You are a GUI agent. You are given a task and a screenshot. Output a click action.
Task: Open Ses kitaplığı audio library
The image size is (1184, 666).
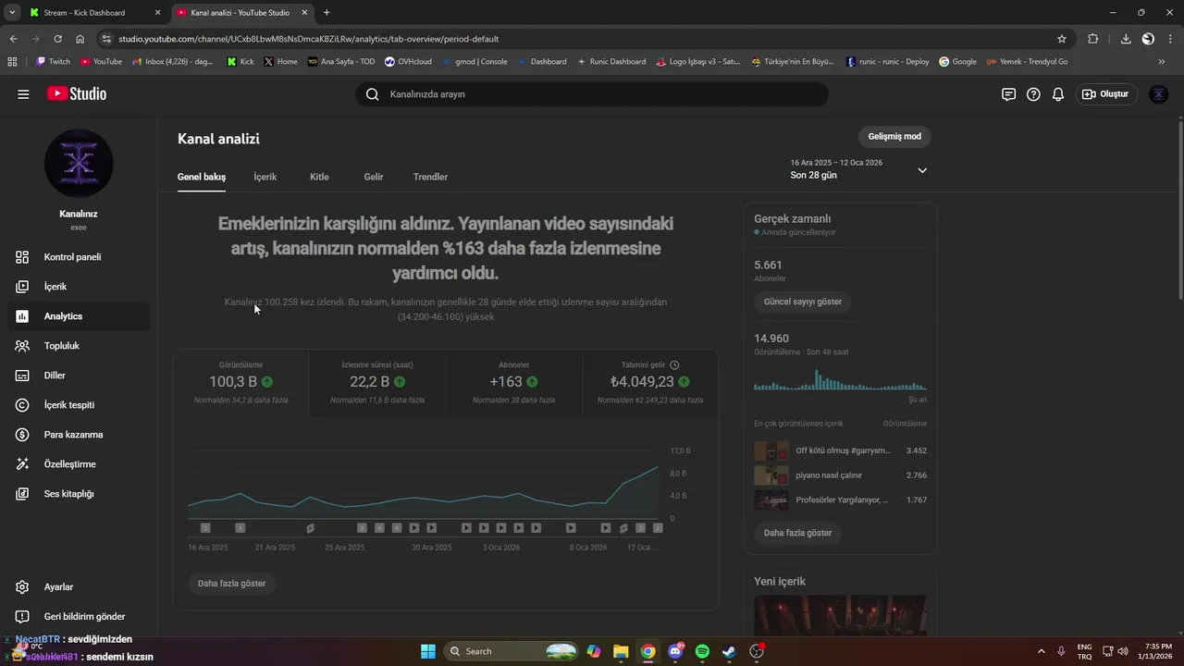(x=79, y=494)
